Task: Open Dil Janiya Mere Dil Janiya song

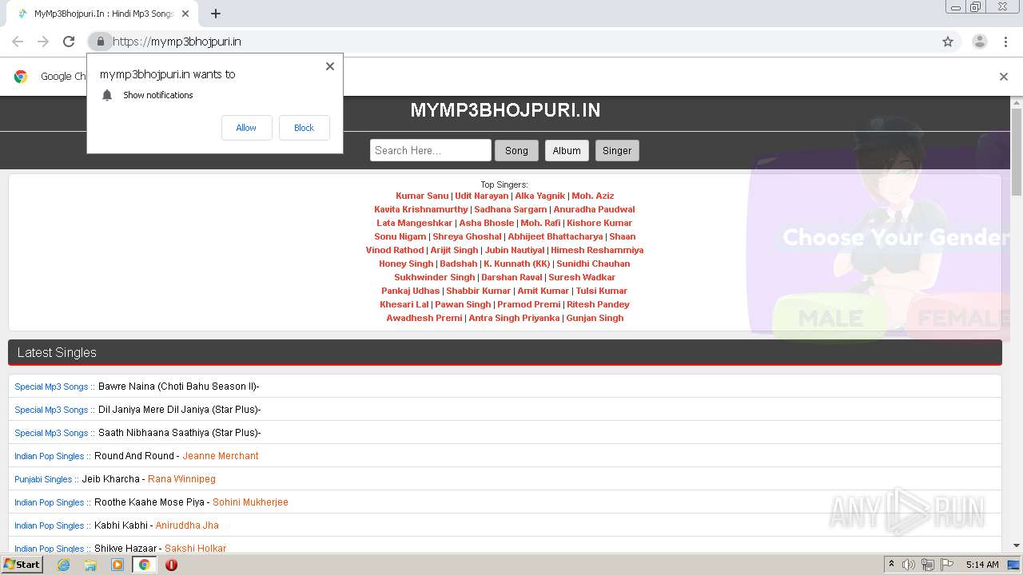Action: [179, 410]
